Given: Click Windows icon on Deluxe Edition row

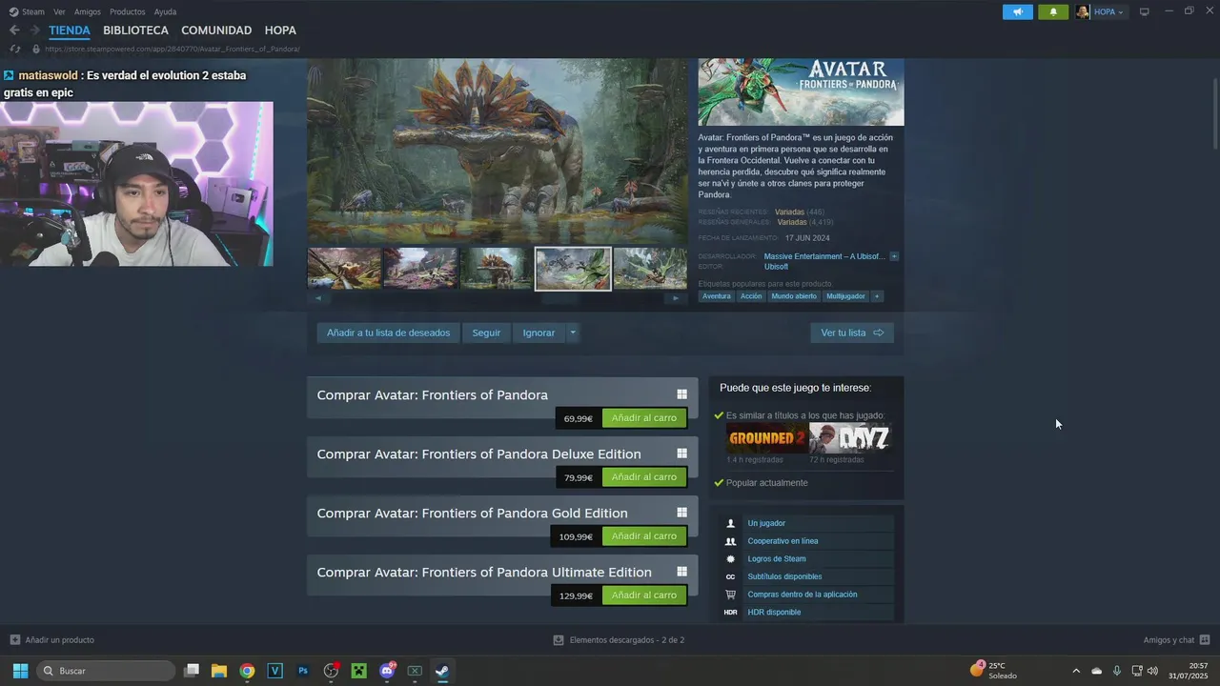Looking at the screenshot, I should (681, 454).
